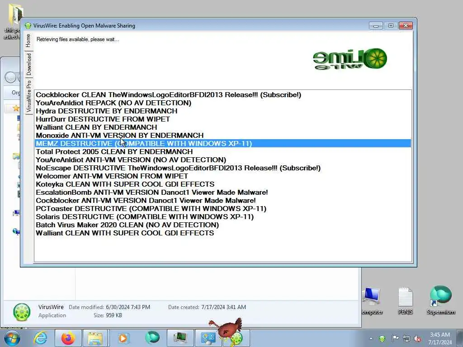Close the VirusWire window
The width and height of the screenshot is (463, 347).
406,26
